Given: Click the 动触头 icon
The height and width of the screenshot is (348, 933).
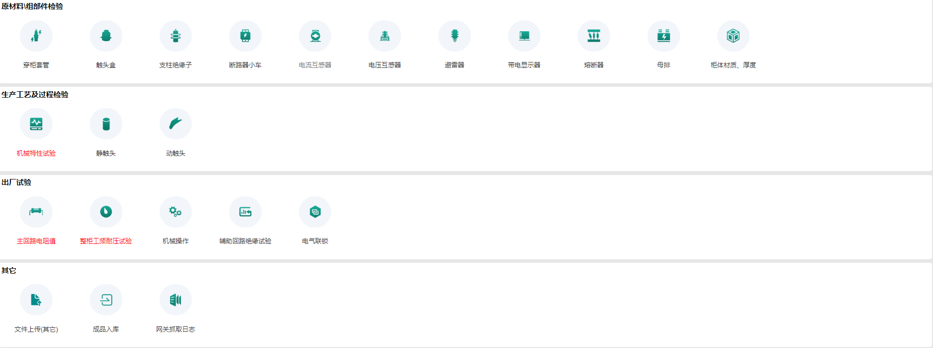Looking at the screenshot, I should point(175,124).
